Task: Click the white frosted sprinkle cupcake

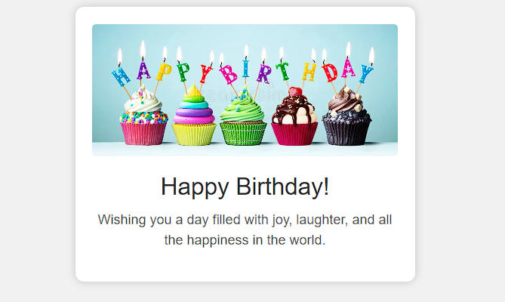Action: pos(143,117)
